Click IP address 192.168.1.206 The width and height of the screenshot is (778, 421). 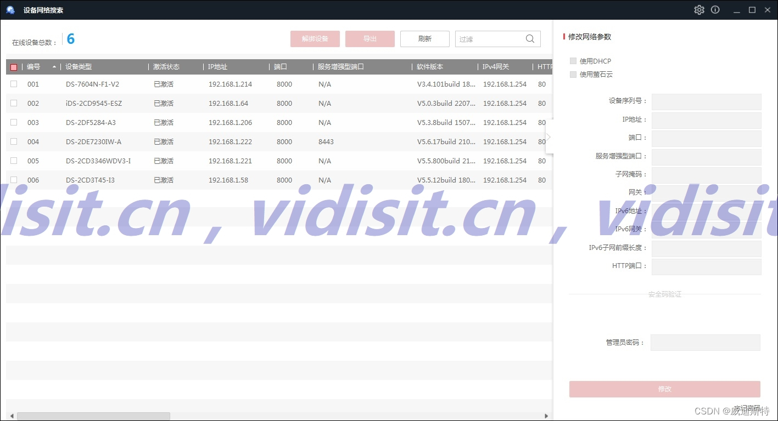(230, 123)
